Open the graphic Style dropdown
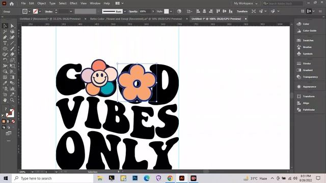326x183 pixels. (x=171, y=11)
